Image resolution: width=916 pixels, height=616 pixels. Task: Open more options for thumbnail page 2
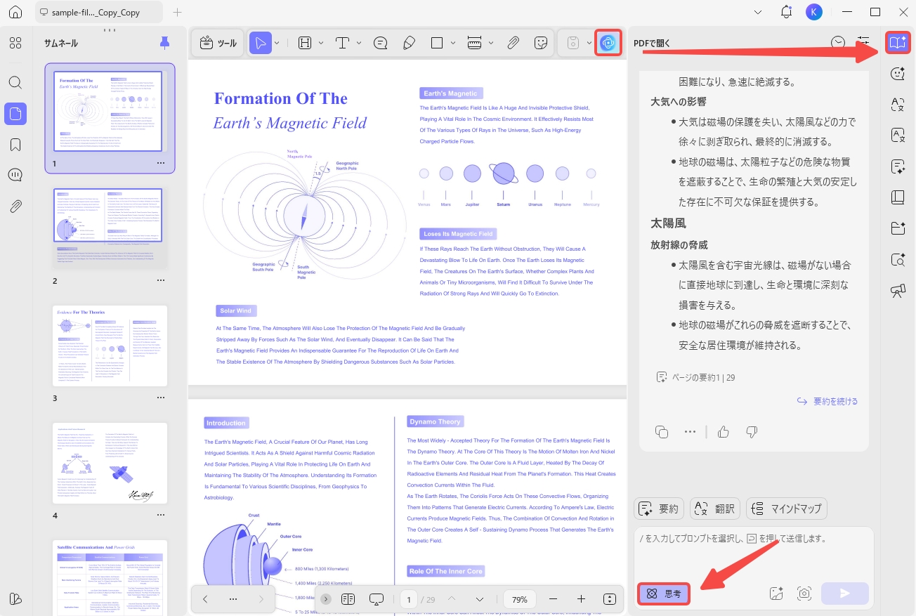coord(161,280)
